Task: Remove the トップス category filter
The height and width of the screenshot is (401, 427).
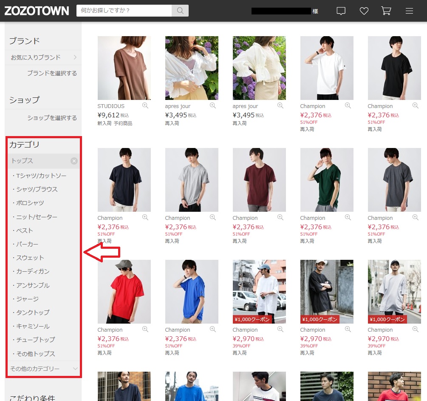Action: [74, 161]
